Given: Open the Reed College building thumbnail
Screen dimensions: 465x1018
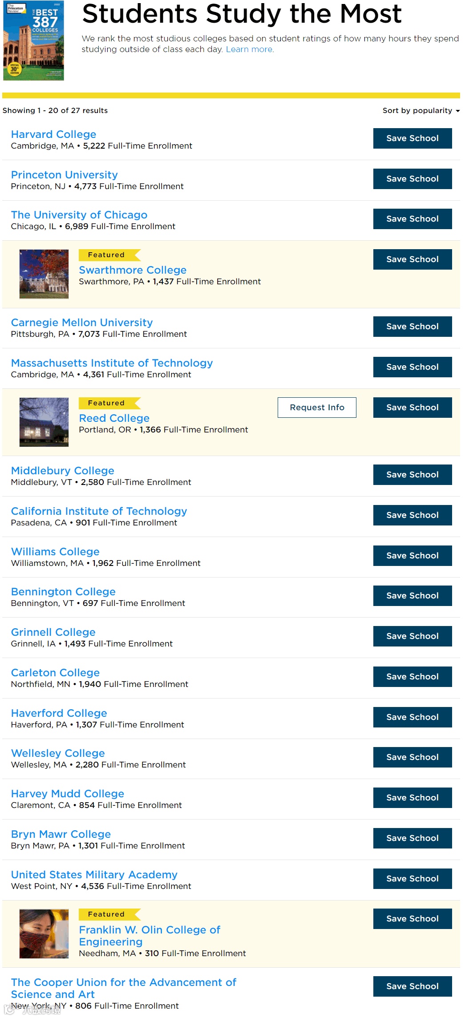Looking at the screenshot, I should tap(44, 422).
